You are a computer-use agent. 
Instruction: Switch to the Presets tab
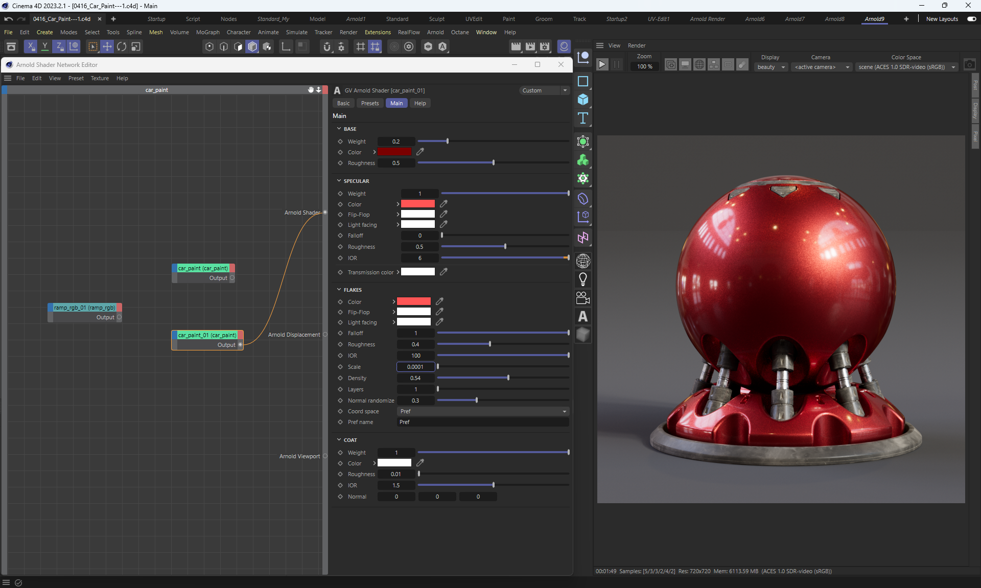[370, 103]
